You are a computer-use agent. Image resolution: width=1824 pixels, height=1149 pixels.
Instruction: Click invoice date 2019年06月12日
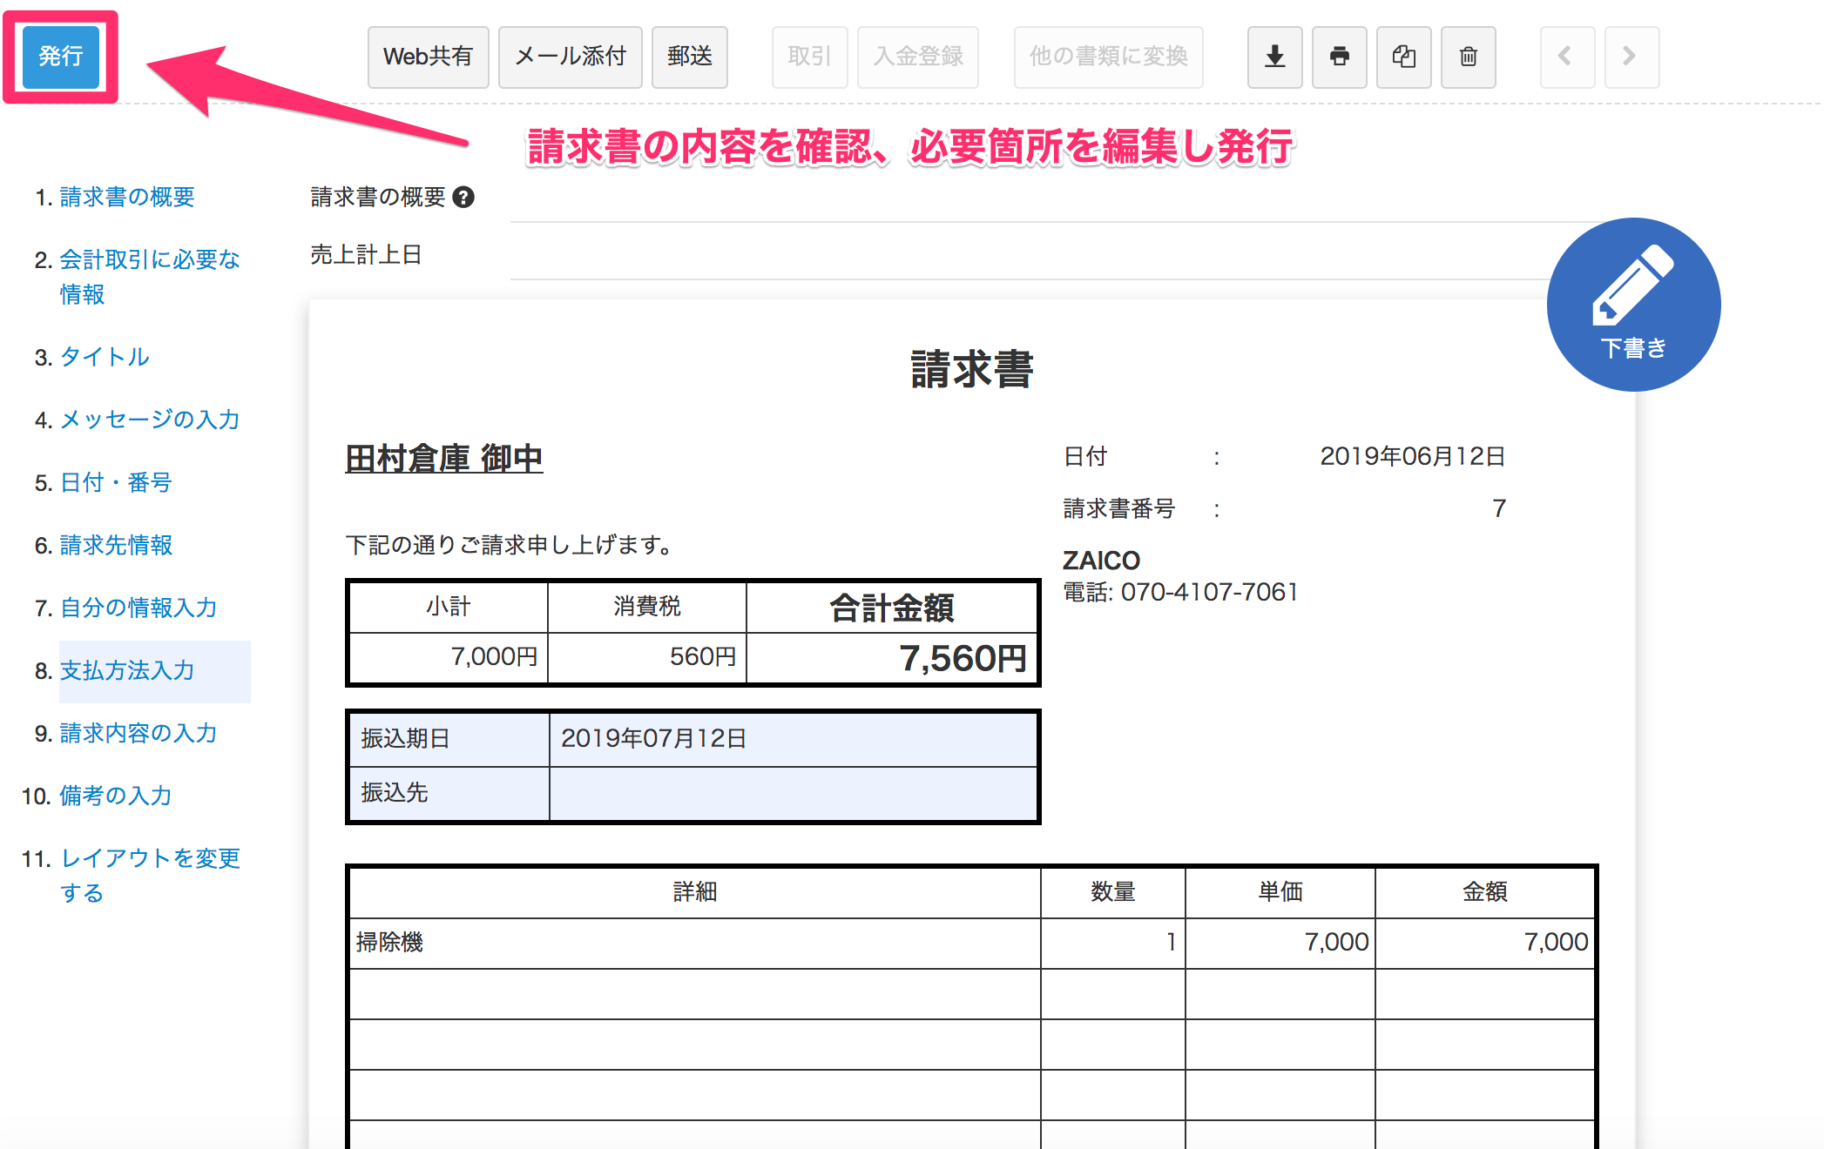pos(1413,456)
